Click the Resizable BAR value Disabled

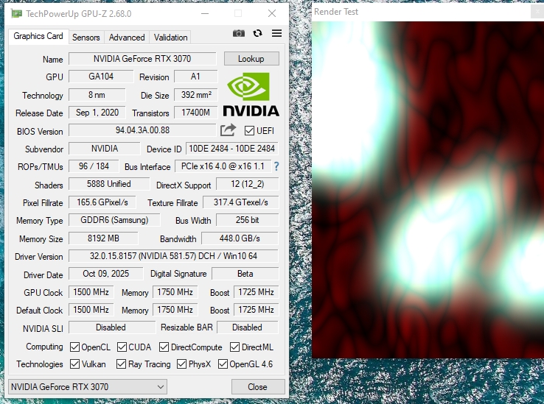248,327
